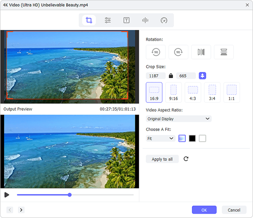Open the Audio waveform tab
This screenshot has width=253, height=218.
pyautogui.click(x=145, y=20)
